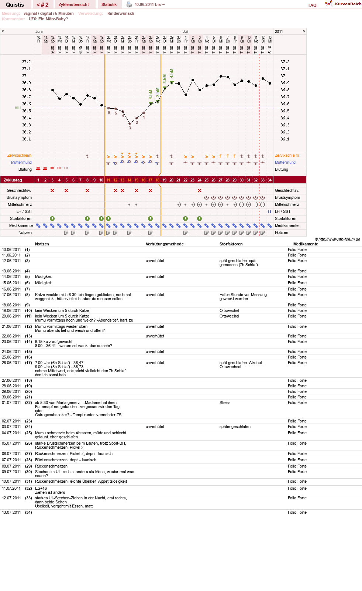Click the Geschlechtsv. X mark on cycle day 8
362x591 pixels.
coord(87,191)
